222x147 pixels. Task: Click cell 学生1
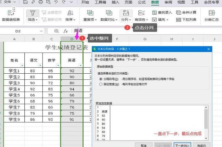14,70
